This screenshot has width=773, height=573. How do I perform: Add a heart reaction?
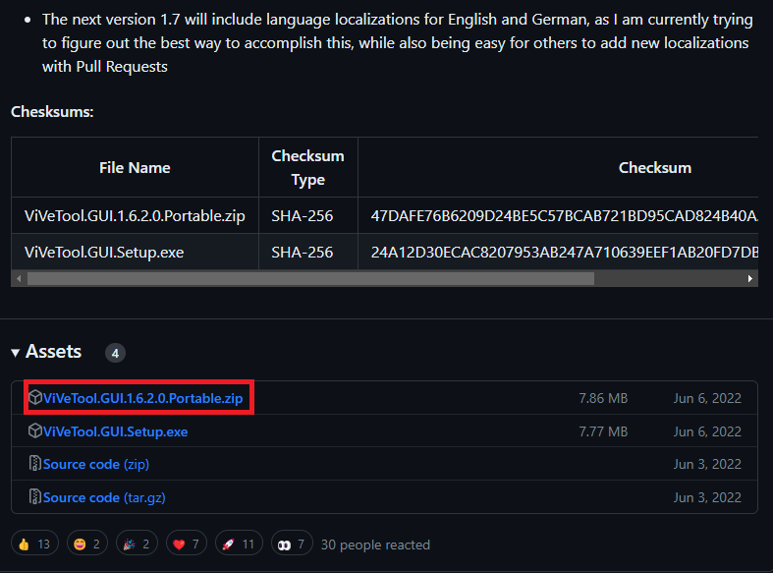click(187, 544)
